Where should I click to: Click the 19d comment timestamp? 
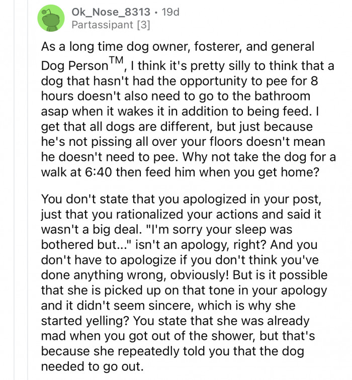pos(170,12)
